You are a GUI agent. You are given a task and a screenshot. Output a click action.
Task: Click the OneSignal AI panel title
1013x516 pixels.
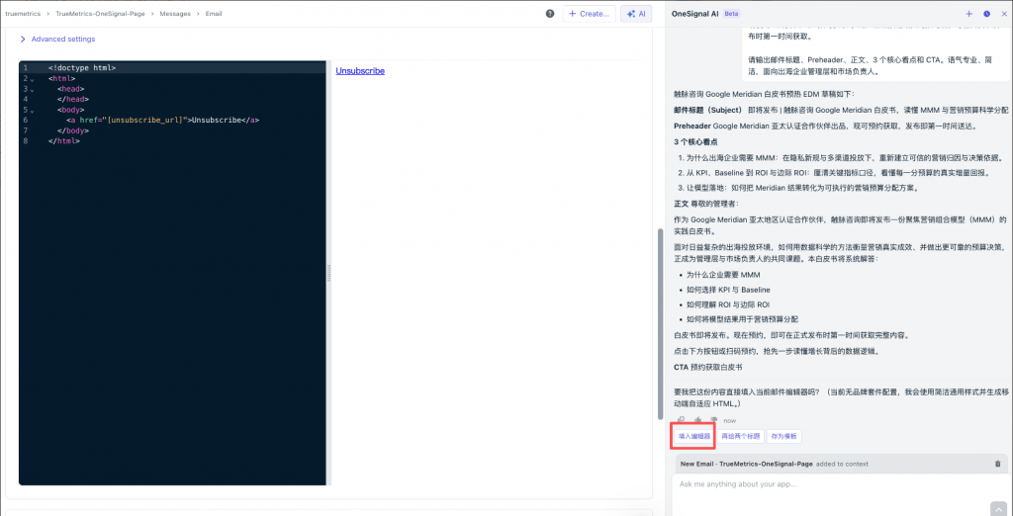tap(694, 14)
